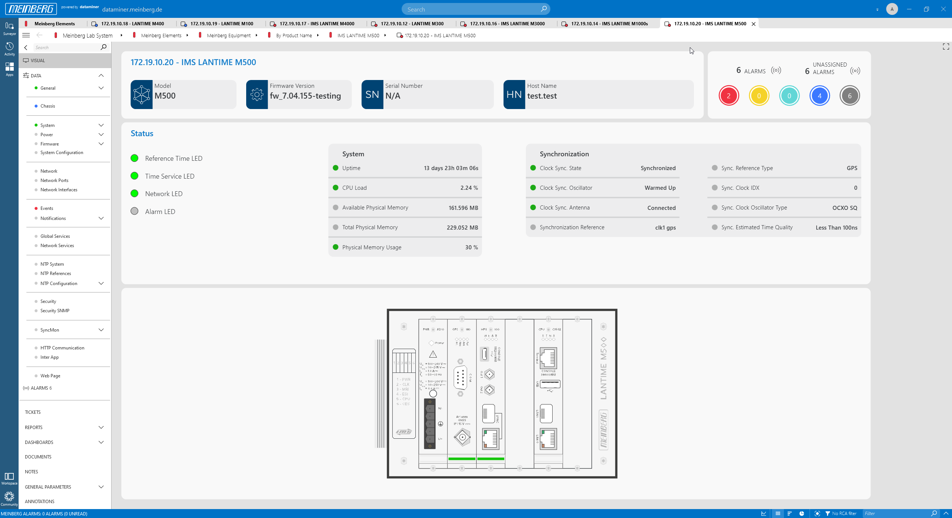Click the Alarms broadcast icon
Image resolution: width=952 pixels, height=518 pixels.
pos(776,70)
